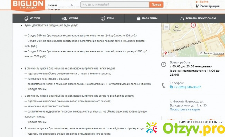The width and height of the screenshot is (225, 137).
Task: Open the Войти login link
Action: click(204, 2)
